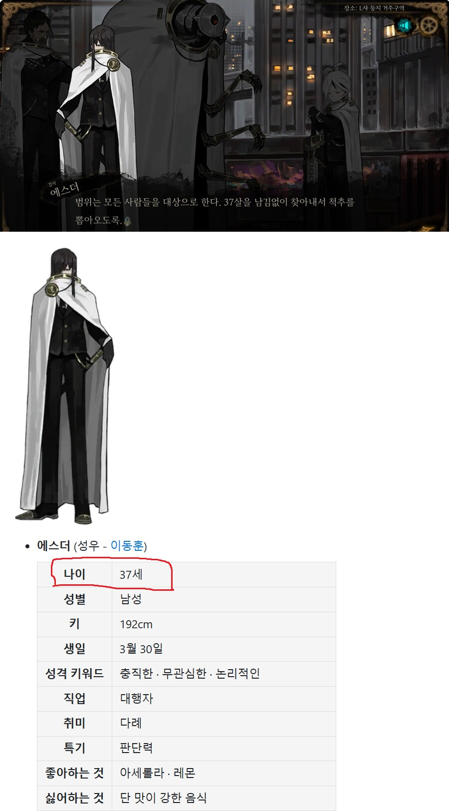This screenshot has width=449, height=811.
Task: Select the 싫어하는 것 header cell
Action: tap(75, 798)
